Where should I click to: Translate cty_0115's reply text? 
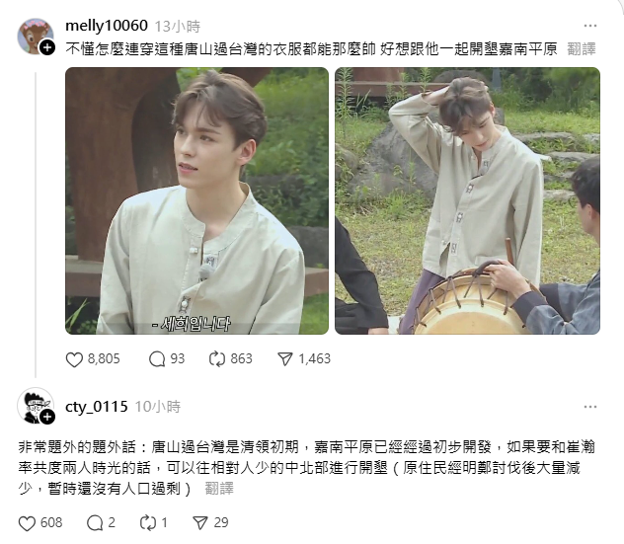[219, 489]
